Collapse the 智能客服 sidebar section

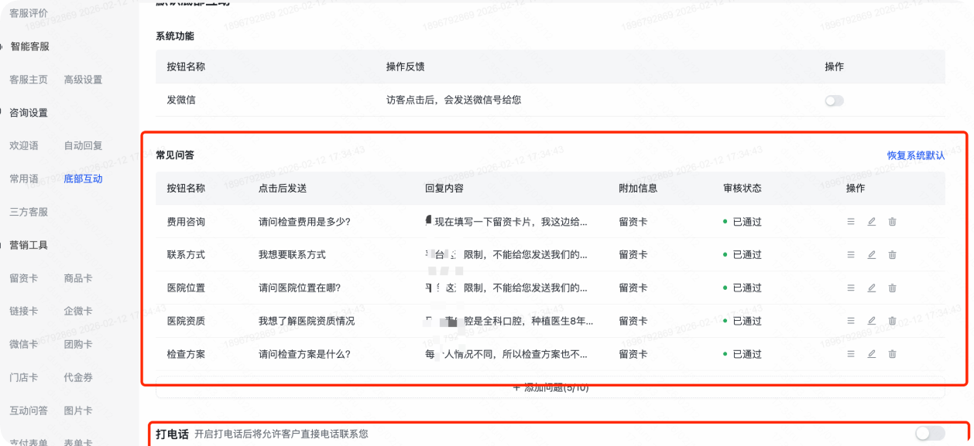(29, 46)
